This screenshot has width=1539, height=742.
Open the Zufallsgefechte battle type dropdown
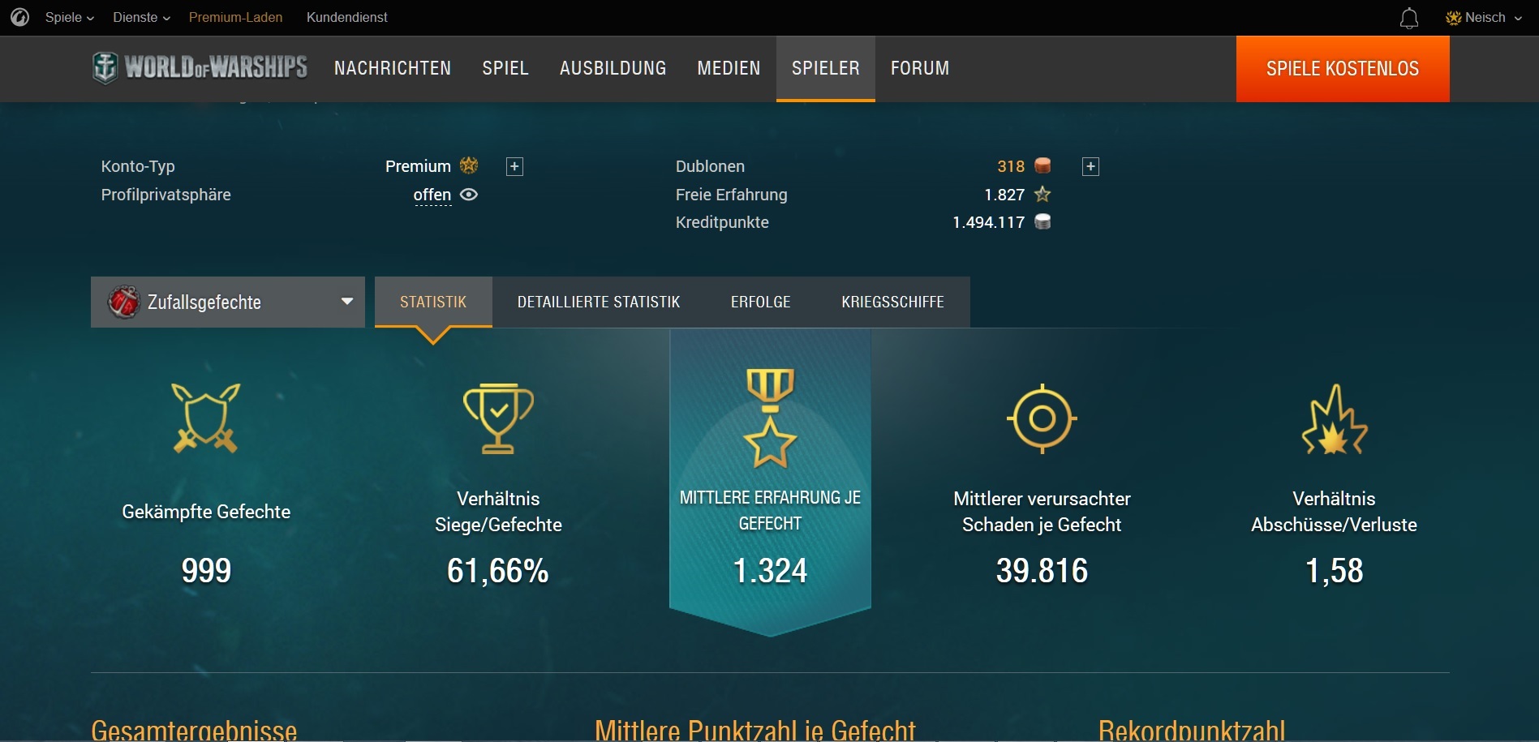[x=228, y=302]
